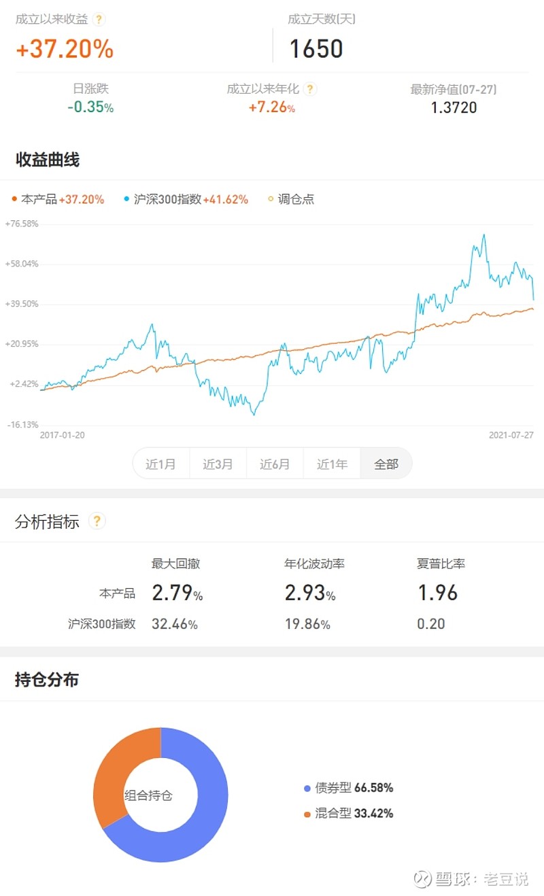Toggle 调仓点 markers in the legend
The width and height of the screenshot is (544, 896).
pyautogui.click(x=291, y=199)
